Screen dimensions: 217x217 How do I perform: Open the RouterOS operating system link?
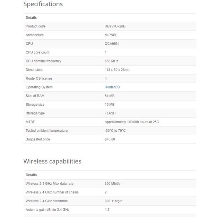point(112,87)
